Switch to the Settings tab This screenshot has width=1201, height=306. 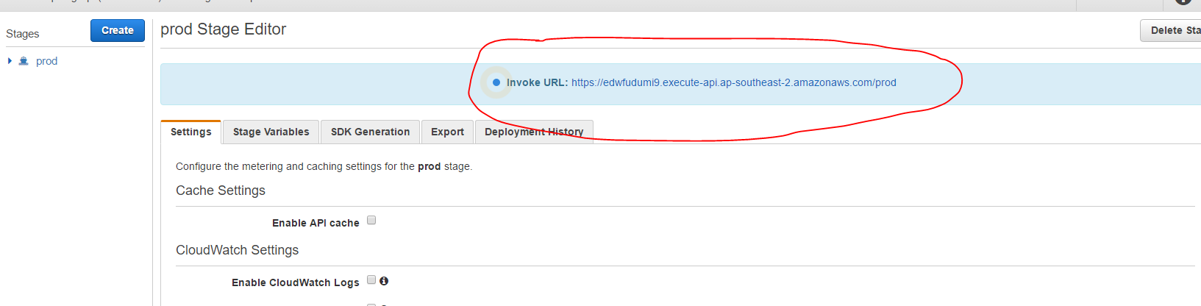191,132
